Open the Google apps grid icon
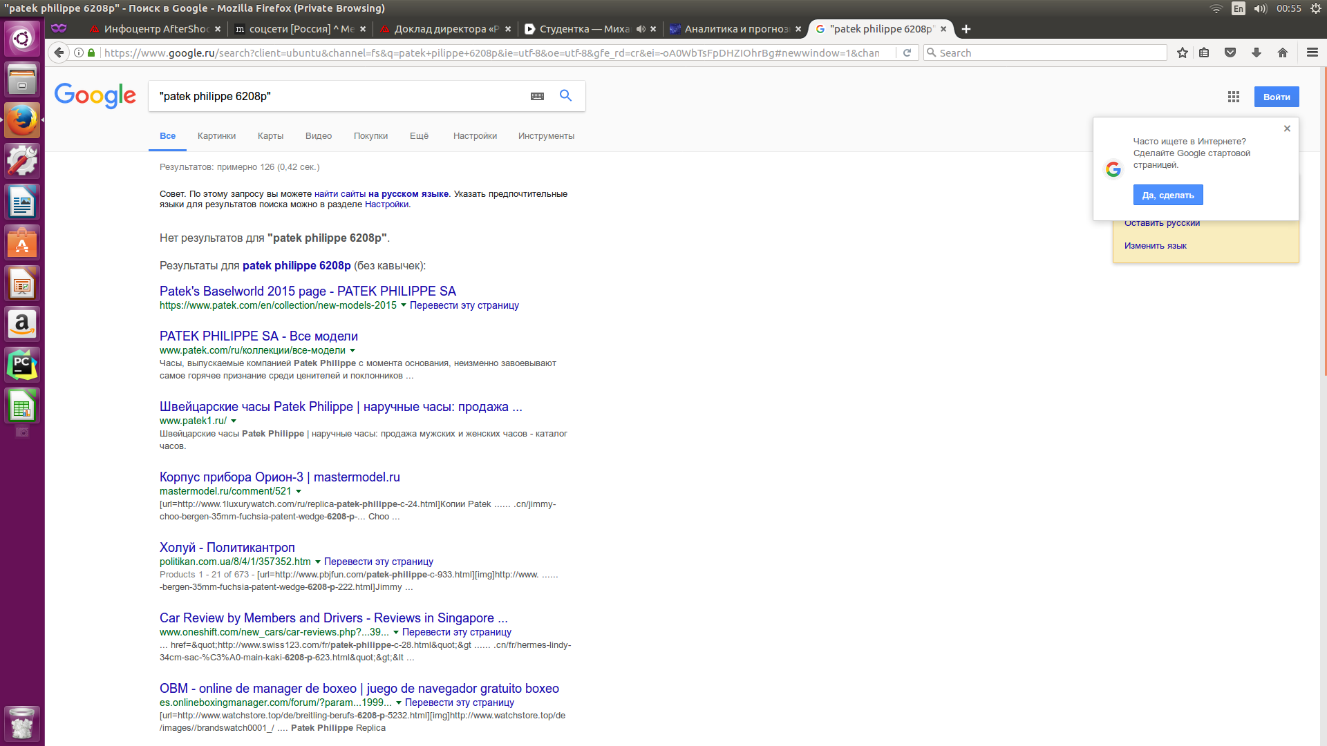The image size is (1327, 746). coord(1234,97)
